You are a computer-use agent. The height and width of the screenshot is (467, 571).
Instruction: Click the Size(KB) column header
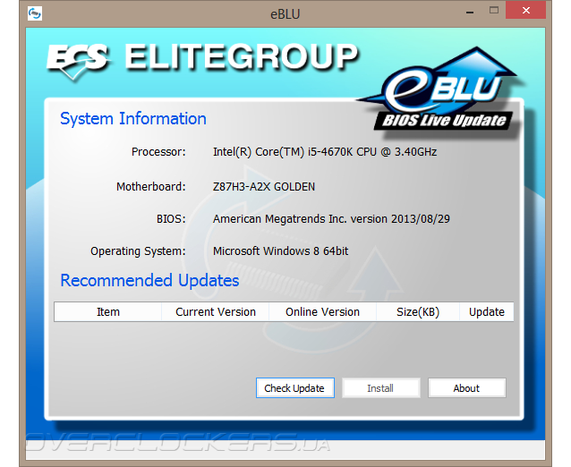click(x=418, y=312)
